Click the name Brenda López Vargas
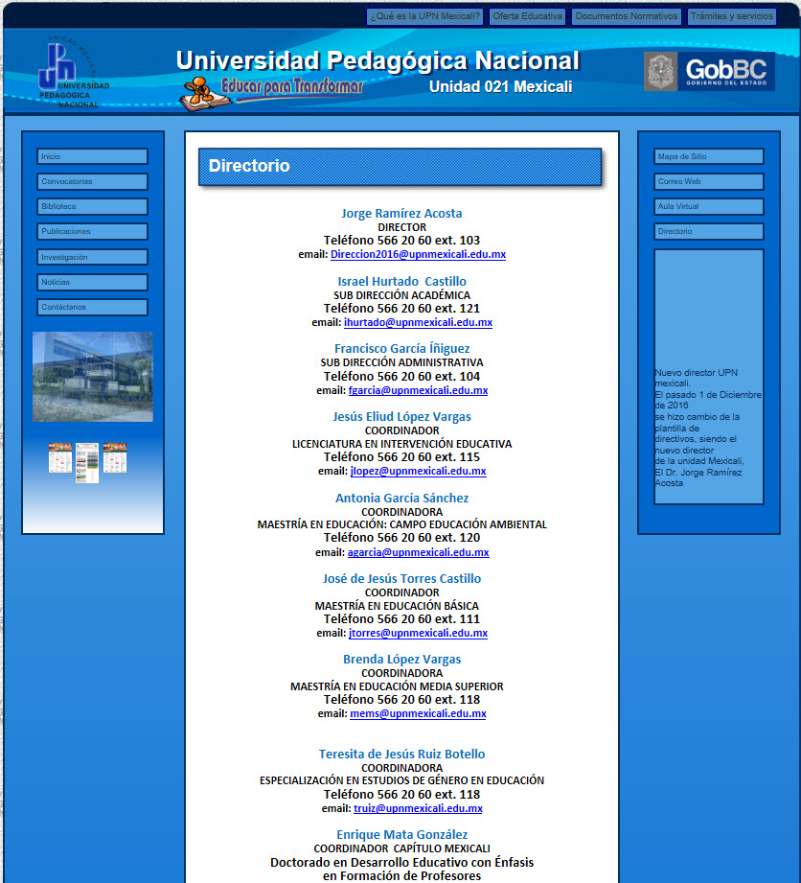 coord(401,660)
